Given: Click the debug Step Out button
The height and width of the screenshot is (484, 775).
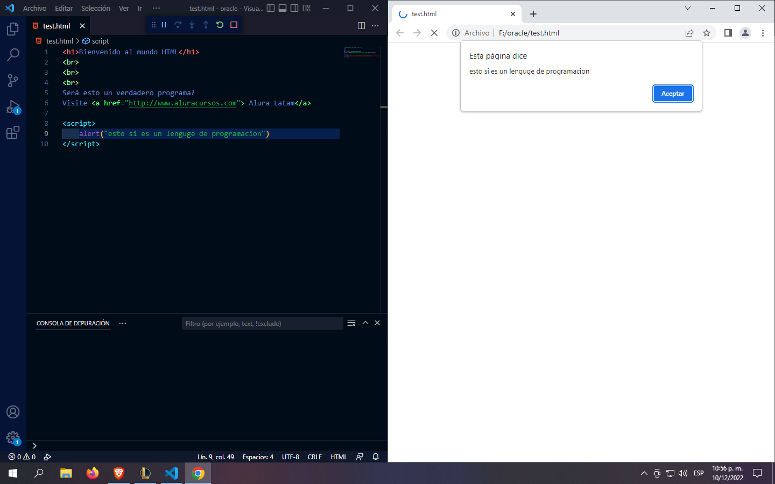Looking at the screenshot, I should [x=206, y=25].
